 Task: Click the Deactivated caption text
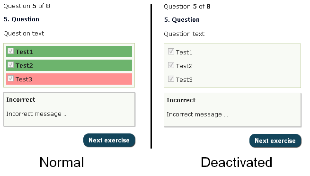[x=237, y=162]
